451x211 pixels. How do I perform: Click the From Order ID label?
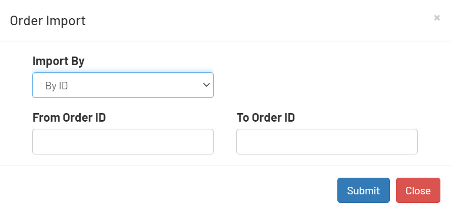point(69,118)
